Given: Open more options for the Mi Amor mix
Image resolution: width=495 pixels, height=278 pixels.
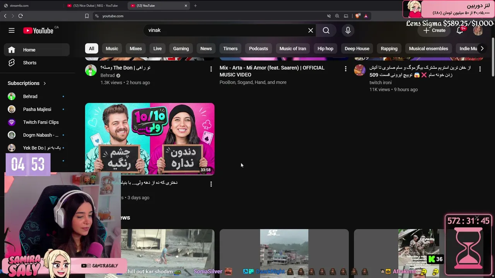Looking at the screenshot, I should (x=345, y=69).
